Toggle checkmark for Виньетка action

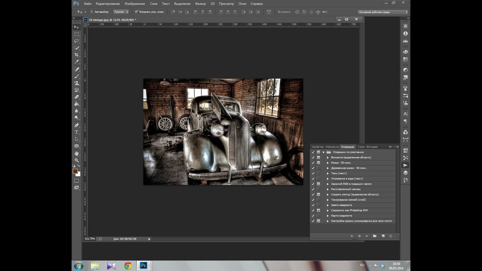click(313, 157)
